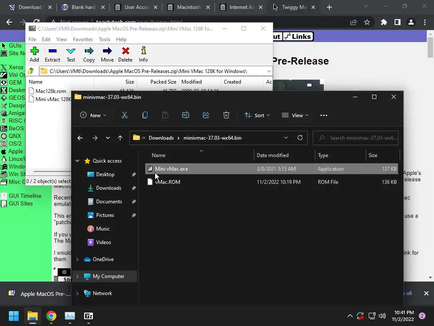Click 7-Zip icon on taskbar

click(88, 316)
